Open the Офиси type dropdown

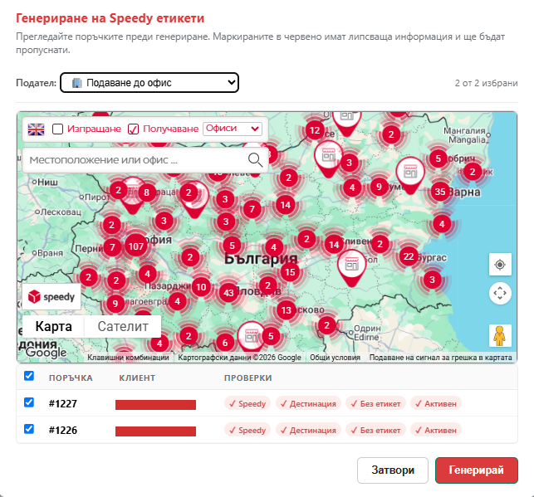(233, 129)
